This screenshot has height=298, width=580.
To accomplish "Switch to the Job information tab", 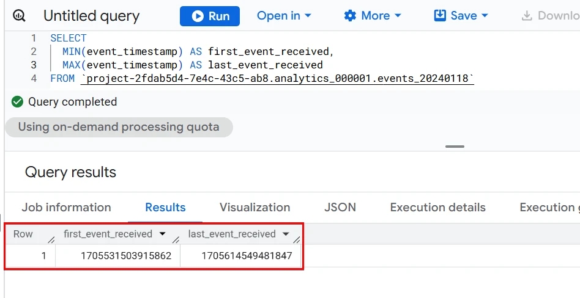I will (x=66, y=208).
